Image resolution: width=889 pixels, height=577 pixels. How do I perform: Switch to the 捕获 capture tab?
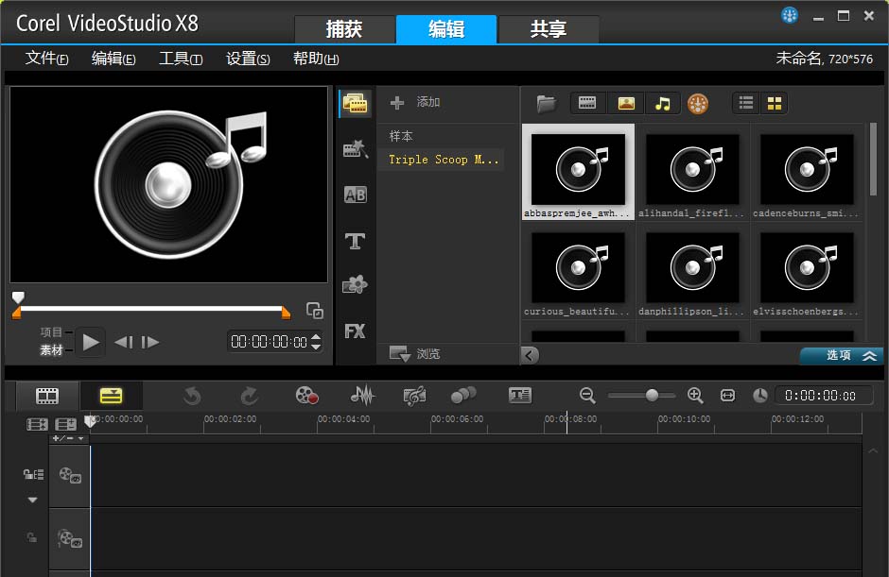pyautogui.click(x=344, y=29)
